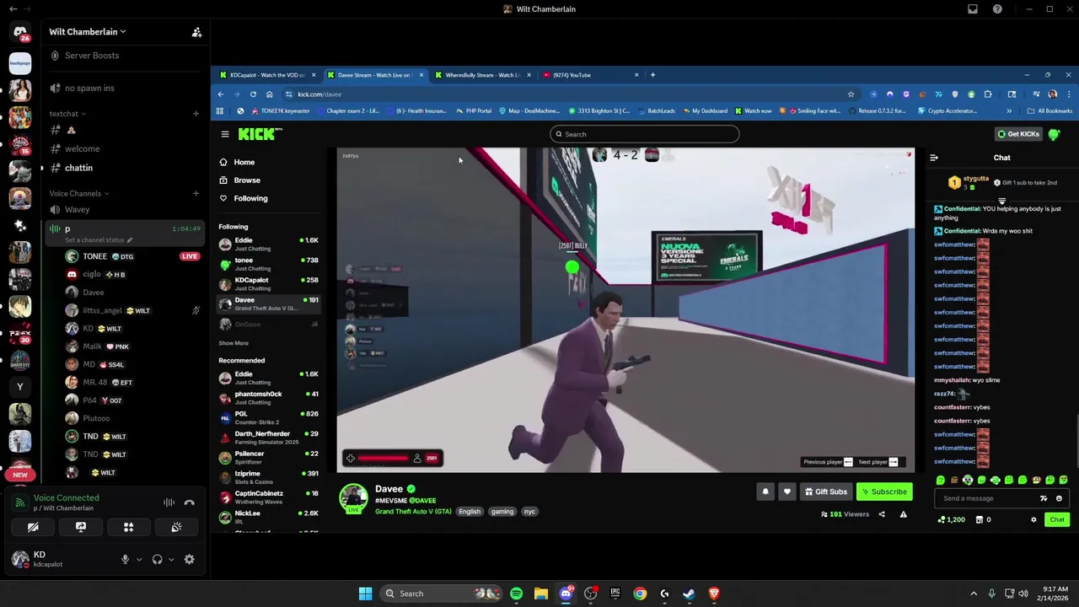Screen dimensions: 1079x607
Task: Open Discord Activities launcher
Action: pyautogui.click(x=129, y=527)
